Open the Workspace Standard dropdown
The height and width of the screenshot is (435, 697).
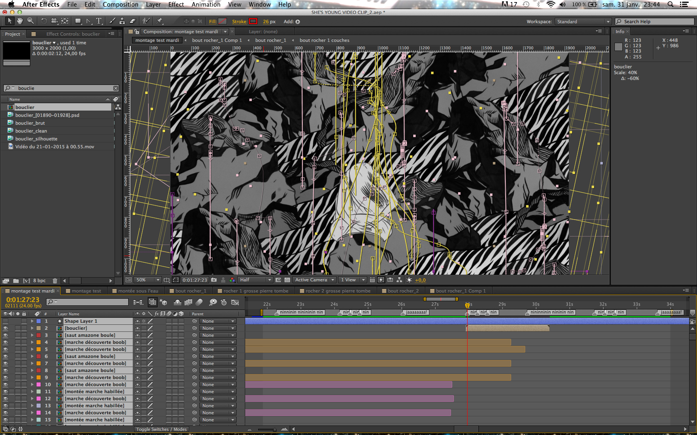[583, 22]
